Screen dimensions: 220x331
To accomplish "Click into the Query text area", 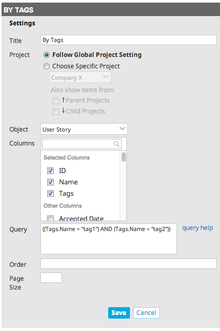I will tap(109, 239).
